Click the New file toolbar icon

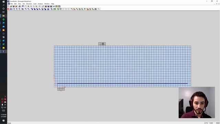(8, 6)
